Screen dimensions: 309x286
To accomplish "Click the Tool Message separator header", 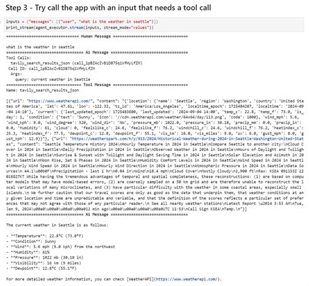I will point(97,85).
